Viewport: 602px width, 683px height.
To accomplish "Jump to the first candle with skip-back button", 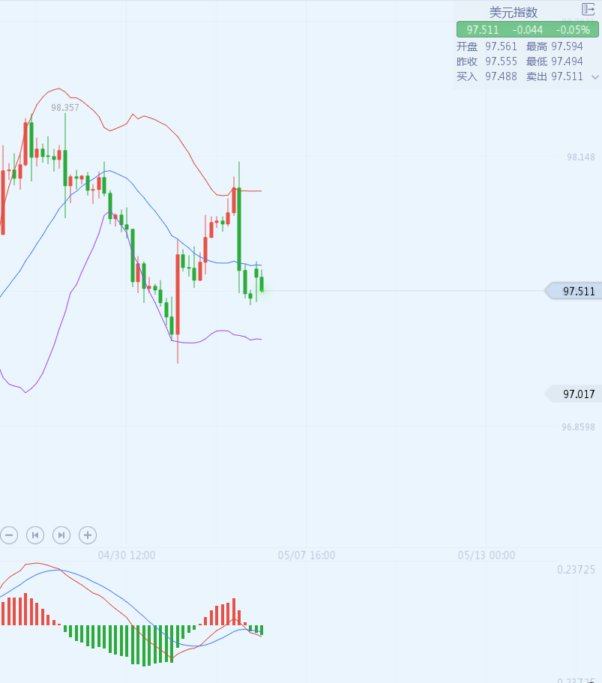I will [x=35, y=535].
